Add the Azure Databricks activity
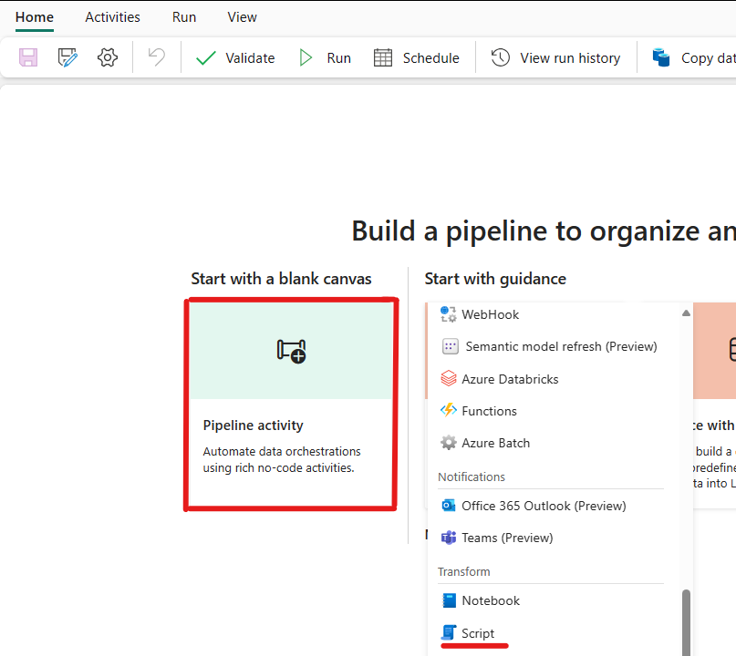The height and width of the screenshot is (656, 736). (510, 379)
